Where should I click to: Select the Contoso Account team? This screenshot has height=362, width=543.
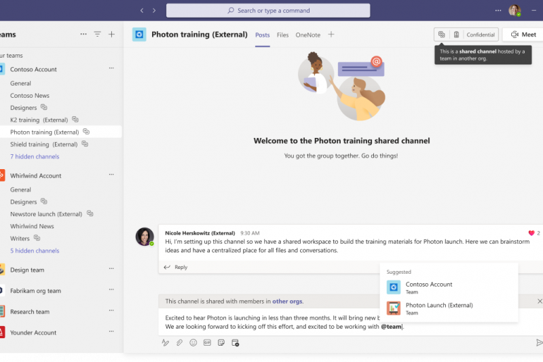33,69
